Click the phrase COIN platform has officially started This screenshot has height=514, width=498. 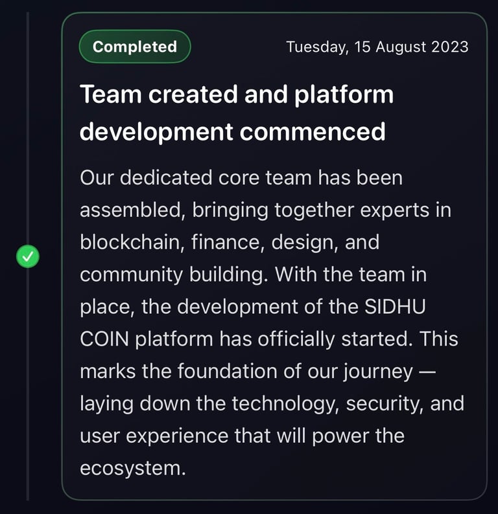click(x=246, y=339)
